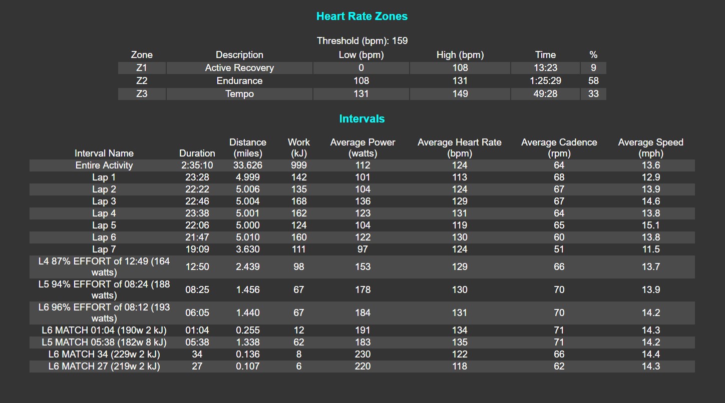Click Entire Activity work value 999
The image size is (725, 403).
tap(299, 165)
